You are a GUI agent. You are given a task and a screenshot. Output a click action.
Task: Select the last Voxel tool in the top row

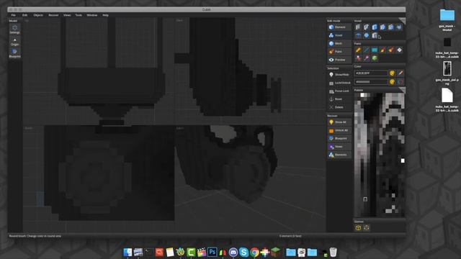(399, 27)
